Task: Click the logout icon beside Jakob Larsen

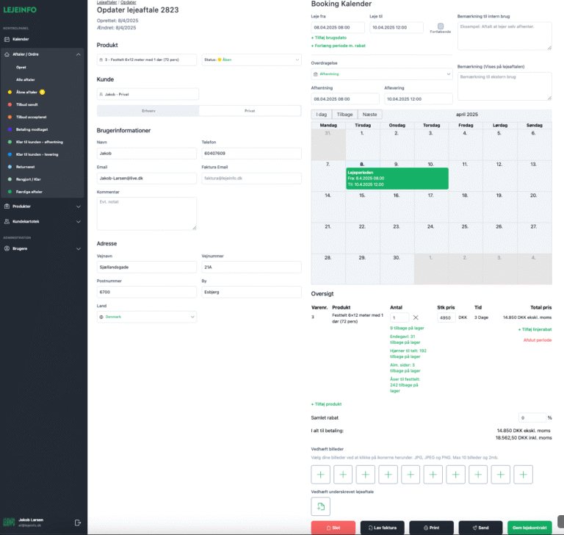Action: point(78,523)
